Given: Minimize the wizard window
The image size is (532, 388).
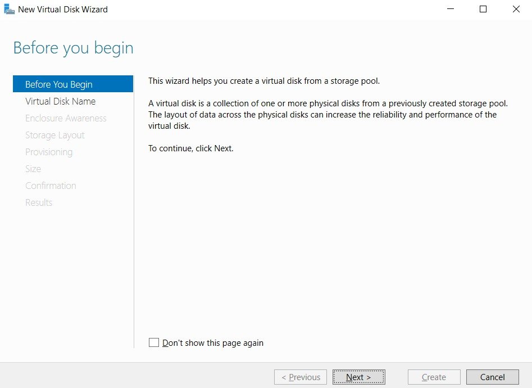Looking at the screenshot, I should click(451, 9).
